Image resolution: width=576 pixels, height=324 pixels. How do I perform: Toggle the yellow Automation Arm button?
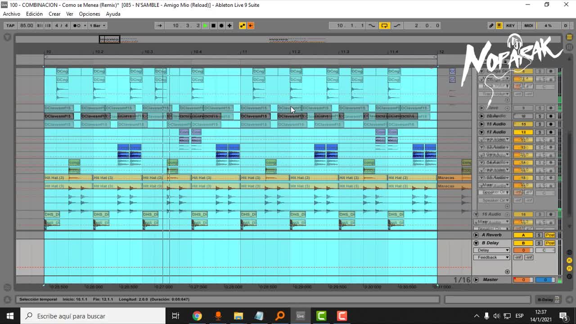point(243,26)
